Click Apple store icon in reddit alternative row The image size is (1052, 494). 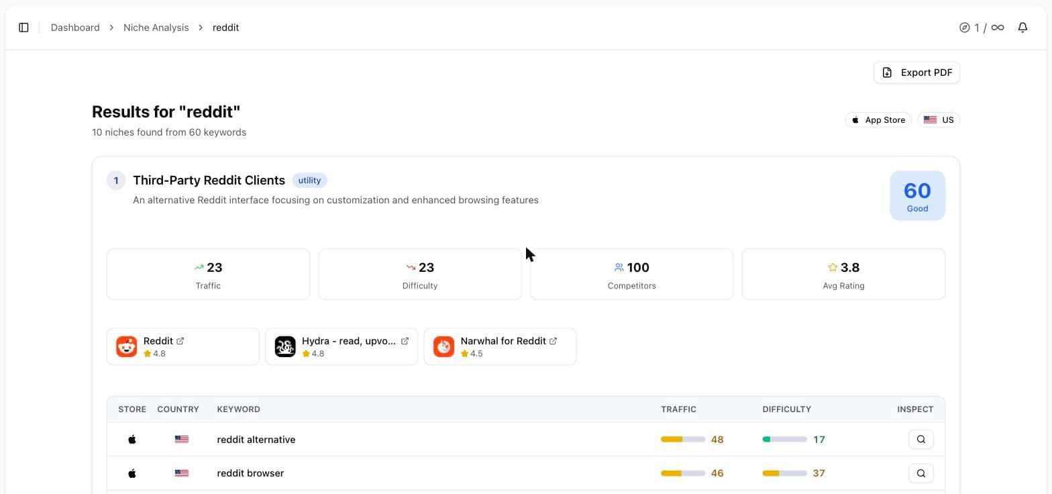(x=132, y=440)
